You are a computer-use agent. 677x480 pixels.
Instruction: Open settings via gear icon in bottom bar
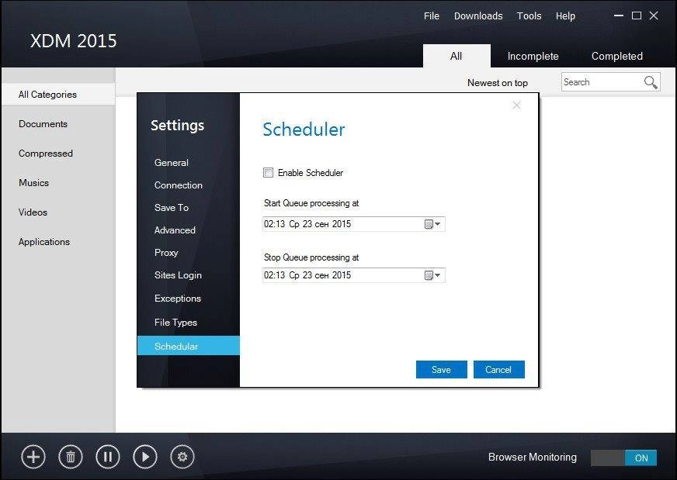point(182,456)
